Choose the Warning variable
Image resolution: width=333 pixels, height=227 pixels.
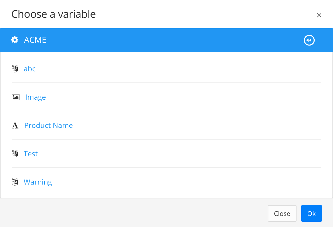pyautogui.click(x=38, y=182)
